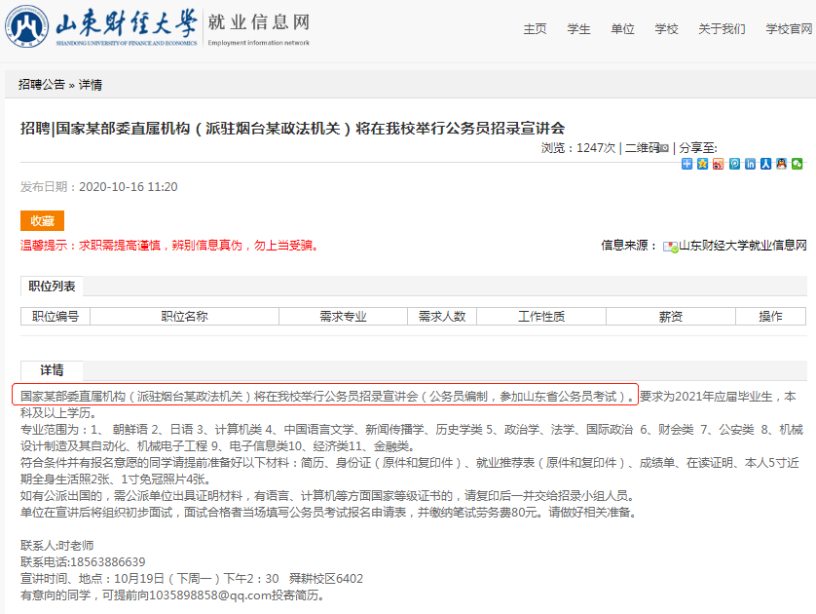Image resolution: width=816 pixels, height=614 pixels.
Task: Click the 需求专业 column header
Action: point(343,317)
